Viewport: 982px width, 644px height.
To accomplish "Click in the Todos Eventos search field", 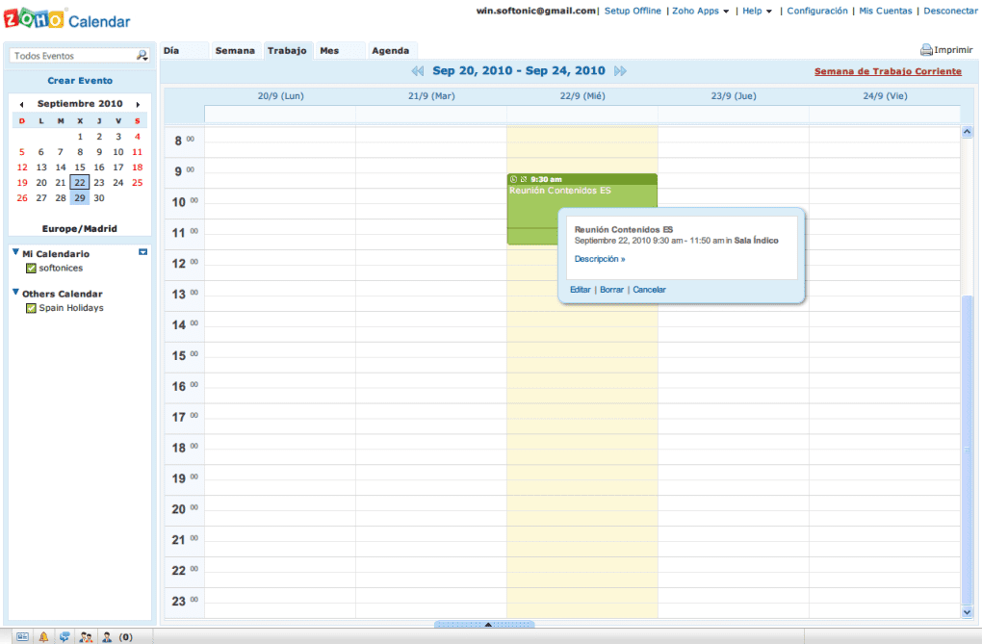I will coord(74,56).
